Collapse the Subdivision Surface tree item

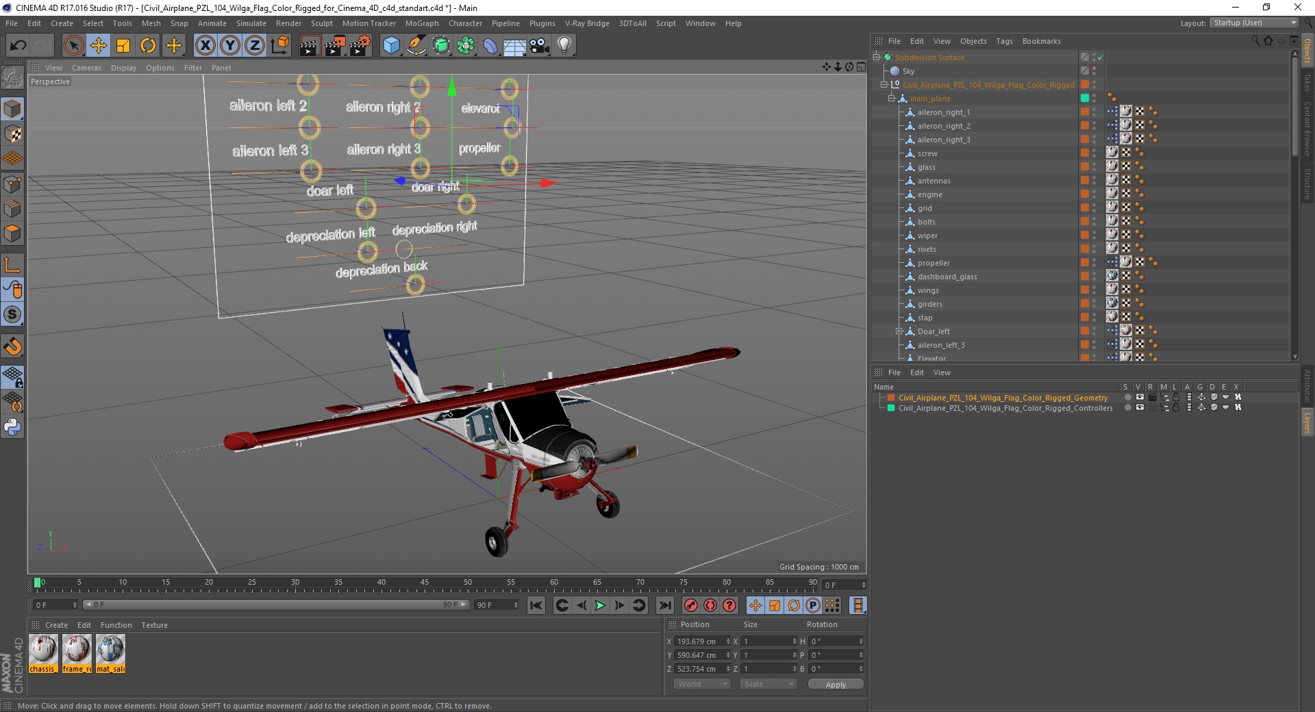tap(876, 58)
